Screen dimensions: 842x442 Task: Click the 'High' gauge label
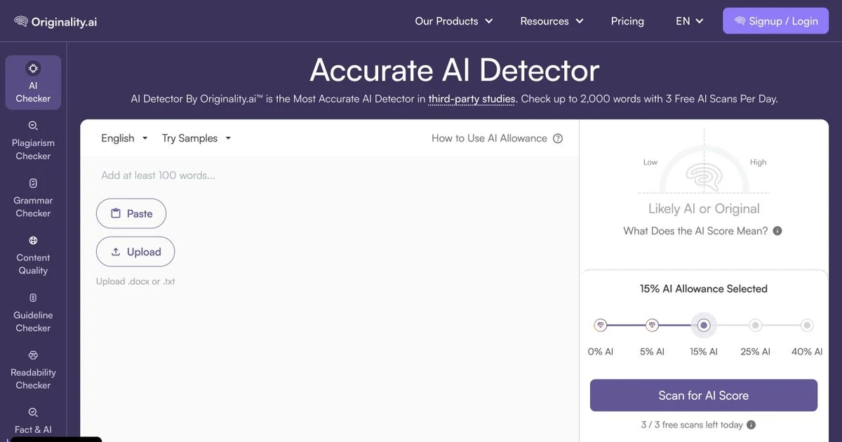click(x=758, y=162)
